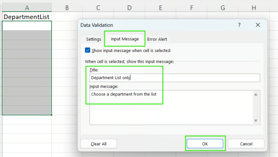This screenshot has width=278, height=157.
Task: Uncheck Show input message when cell is selected
Action: click(88, 50)
